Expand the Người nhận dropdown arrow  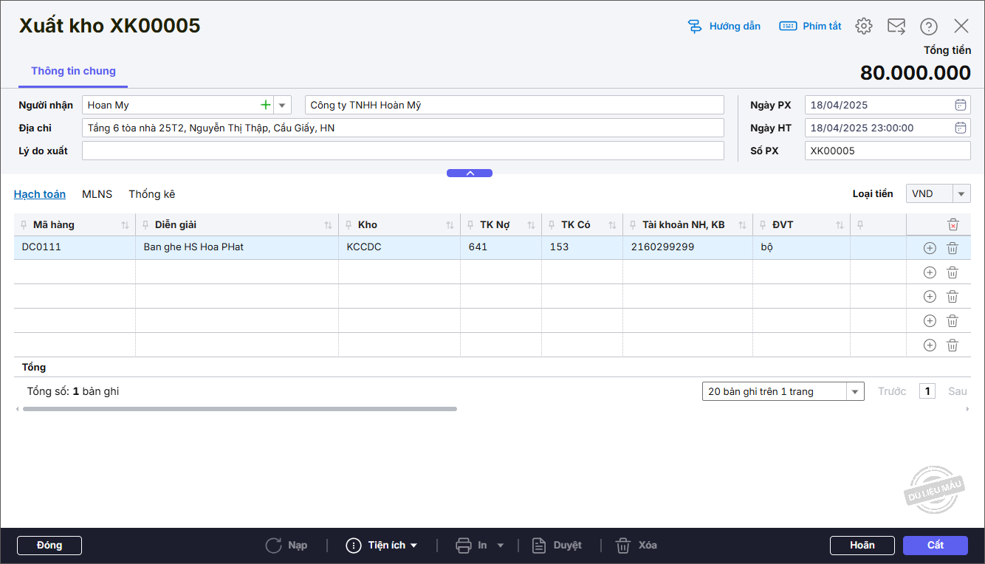(282, 105)
